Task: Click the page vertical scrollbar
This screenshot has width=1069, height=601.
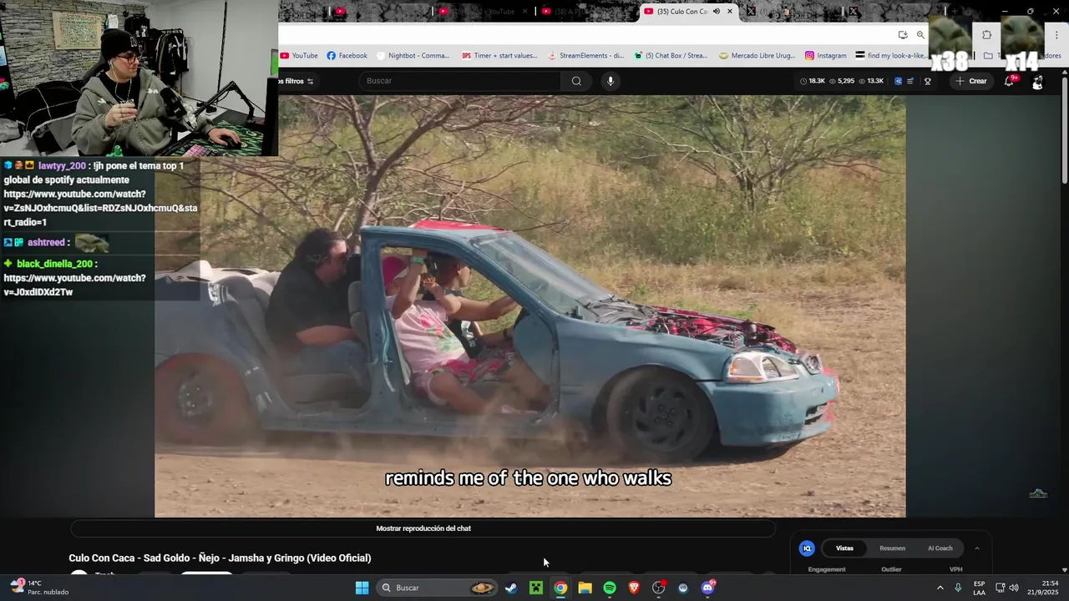Action: [x=1064, y=129]
